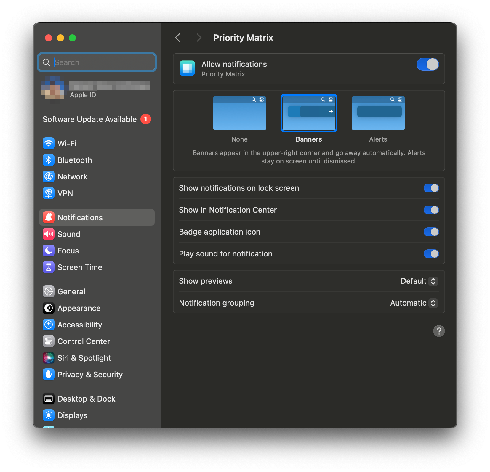Click Software Update Available
Image resolution: width=490 pixels, height=472 pixels.
[x=89, y=119]
